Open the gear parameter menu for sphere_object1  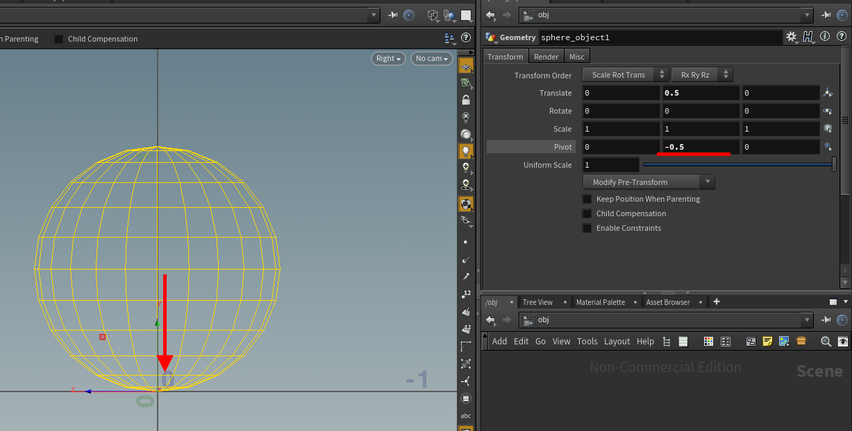click(x=792, y=37)
